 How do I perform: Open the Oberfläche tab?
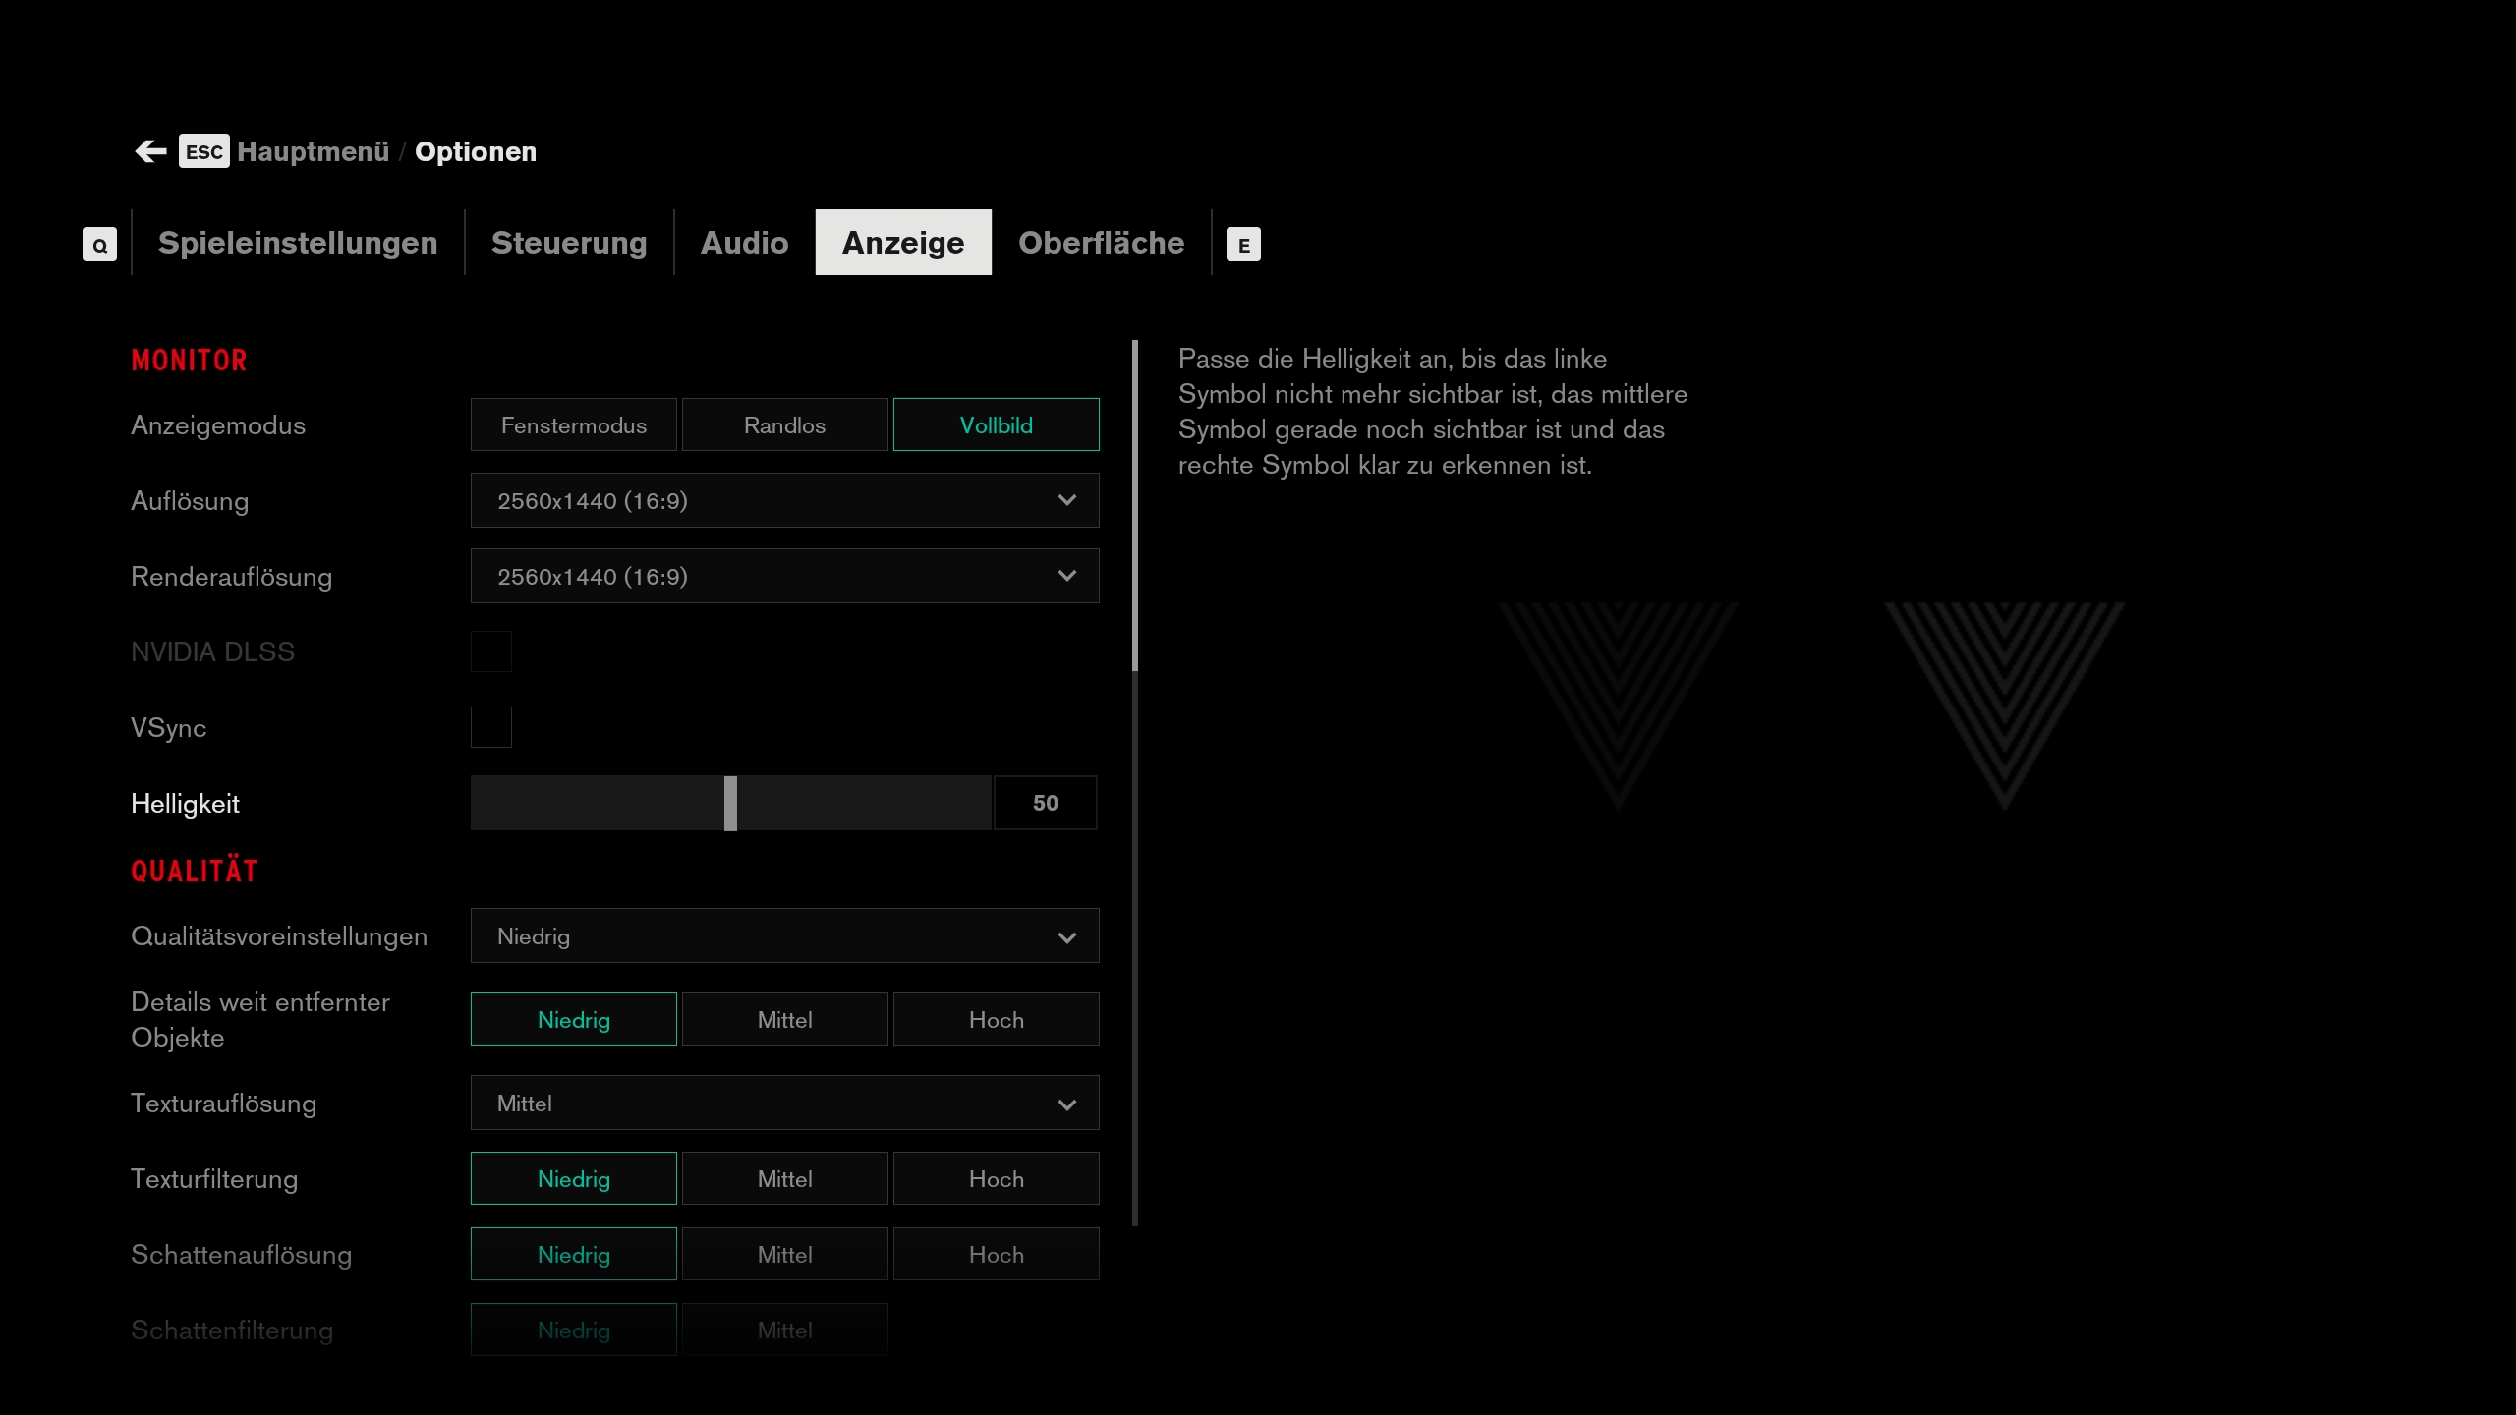1101,243
